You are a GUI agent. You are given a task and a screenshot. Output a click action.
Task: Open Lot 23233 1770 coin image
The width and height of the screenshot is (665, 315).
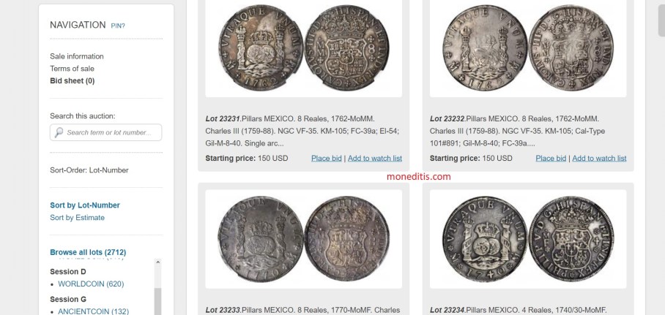(304, 239)
